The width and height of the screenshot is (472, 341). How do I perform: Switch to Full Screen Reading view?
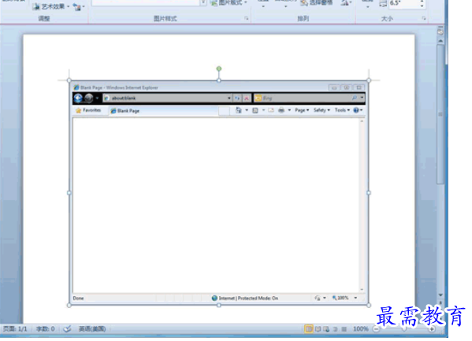(x=318, y=329)
